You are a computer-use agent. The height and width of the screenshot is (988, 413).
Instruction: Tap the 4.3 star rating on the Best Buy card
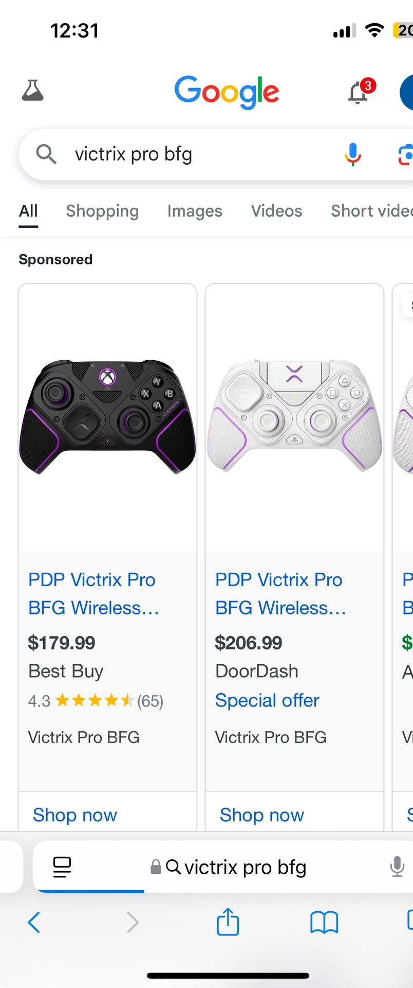click(x=95, y=700)
